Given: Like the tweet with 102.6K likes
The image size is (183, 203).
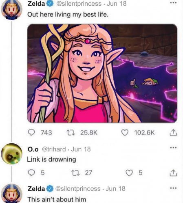Looking at the screenshot, I should click(x=125, y=132).
